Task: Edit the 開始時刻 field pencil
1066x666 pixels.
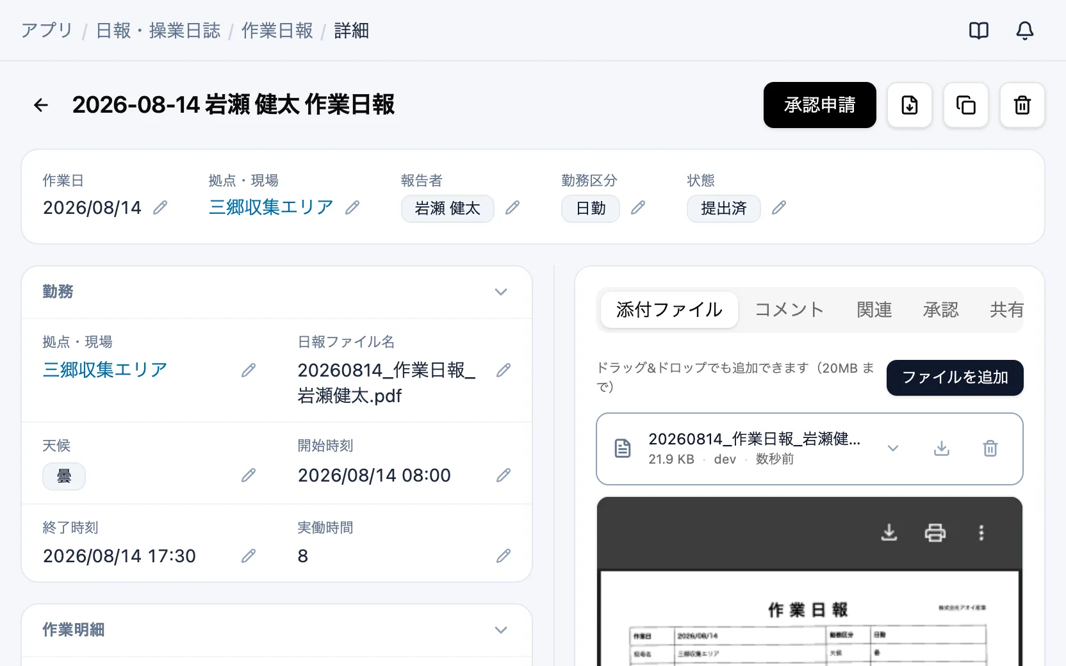Action: [x=504, y=475]
